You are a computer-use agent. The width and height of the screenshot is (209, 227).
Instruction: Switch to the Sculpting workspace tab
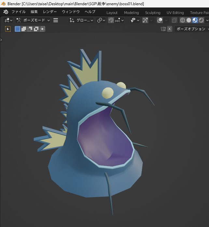[x=153, y=13]
